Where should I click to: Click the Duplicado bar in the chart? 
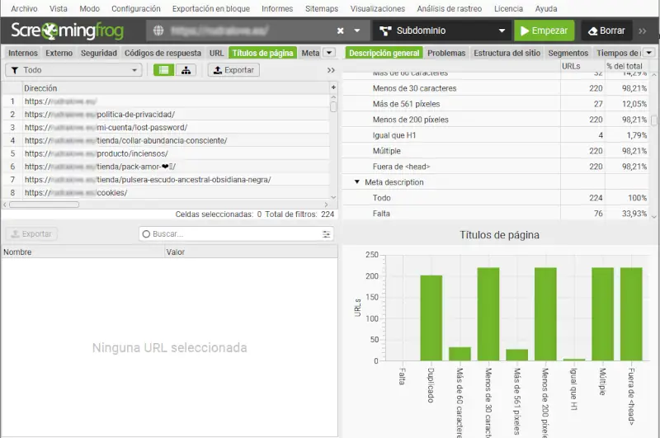(431, 318)
